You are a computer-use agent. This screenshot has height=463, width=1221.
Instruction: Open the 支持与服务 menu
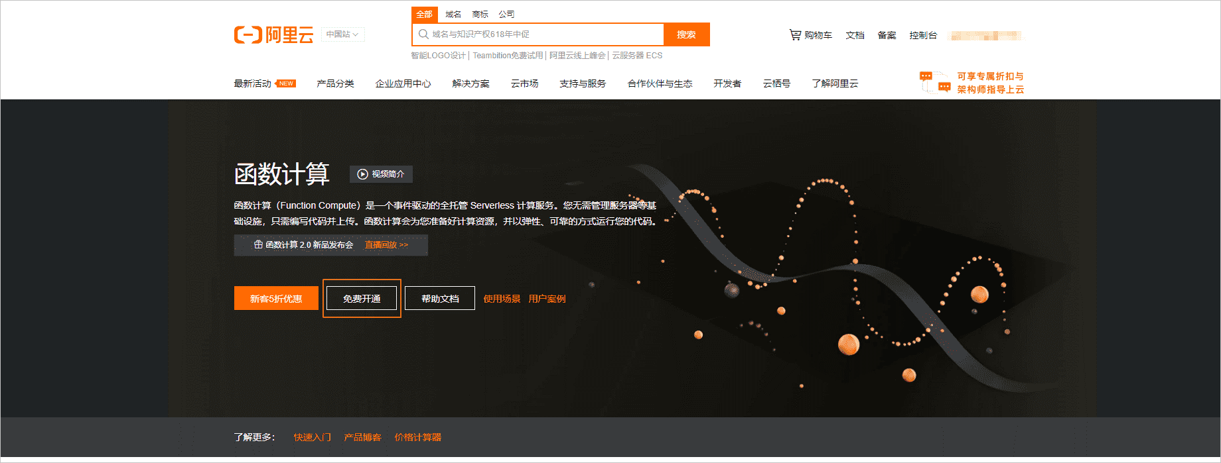pos(583,83)
